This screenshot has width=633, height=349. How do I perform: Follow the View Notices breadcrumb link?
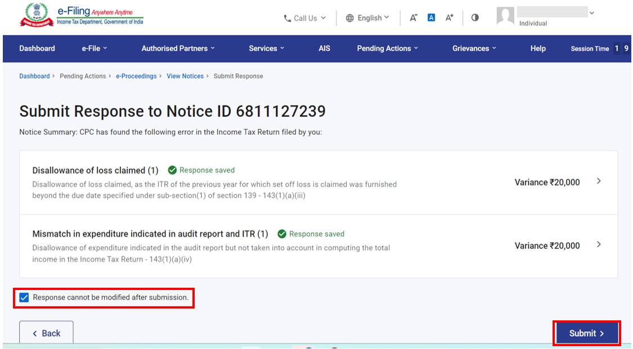(x=185, y=76)
